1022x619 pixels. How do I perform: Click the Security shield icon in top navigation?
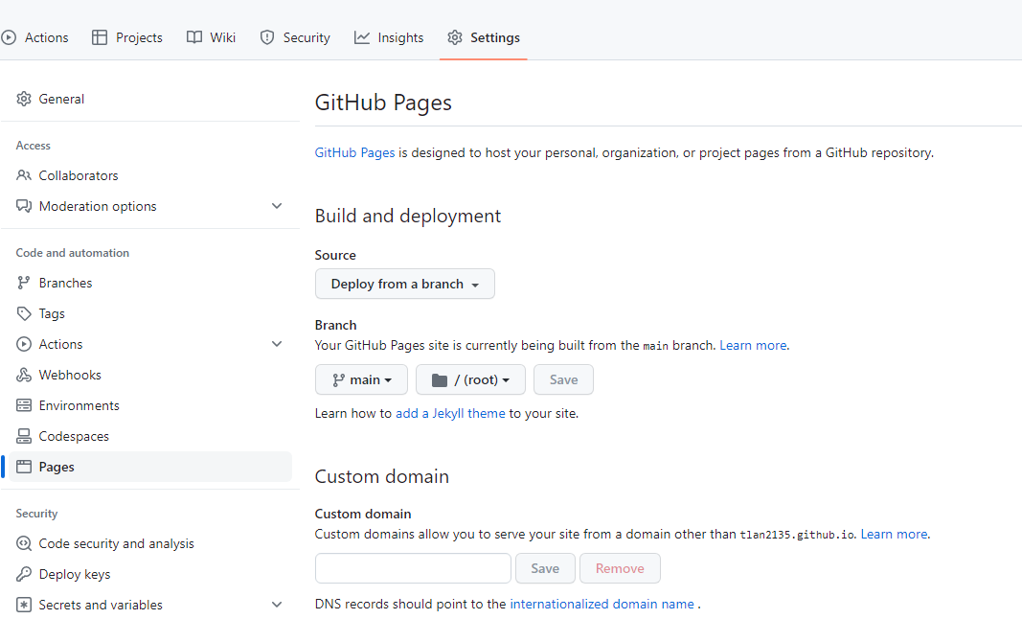click(266, 37)
